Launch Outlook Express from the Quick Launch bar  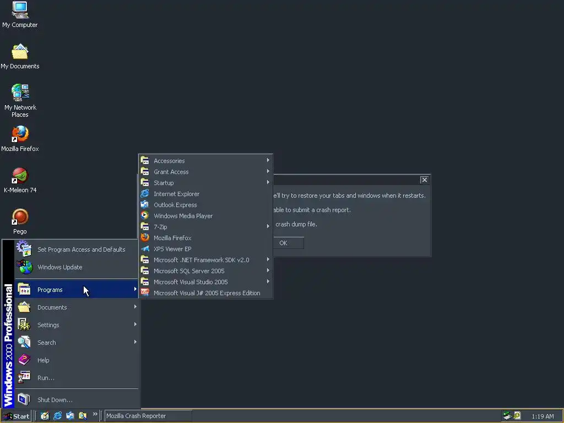(70, 416)
